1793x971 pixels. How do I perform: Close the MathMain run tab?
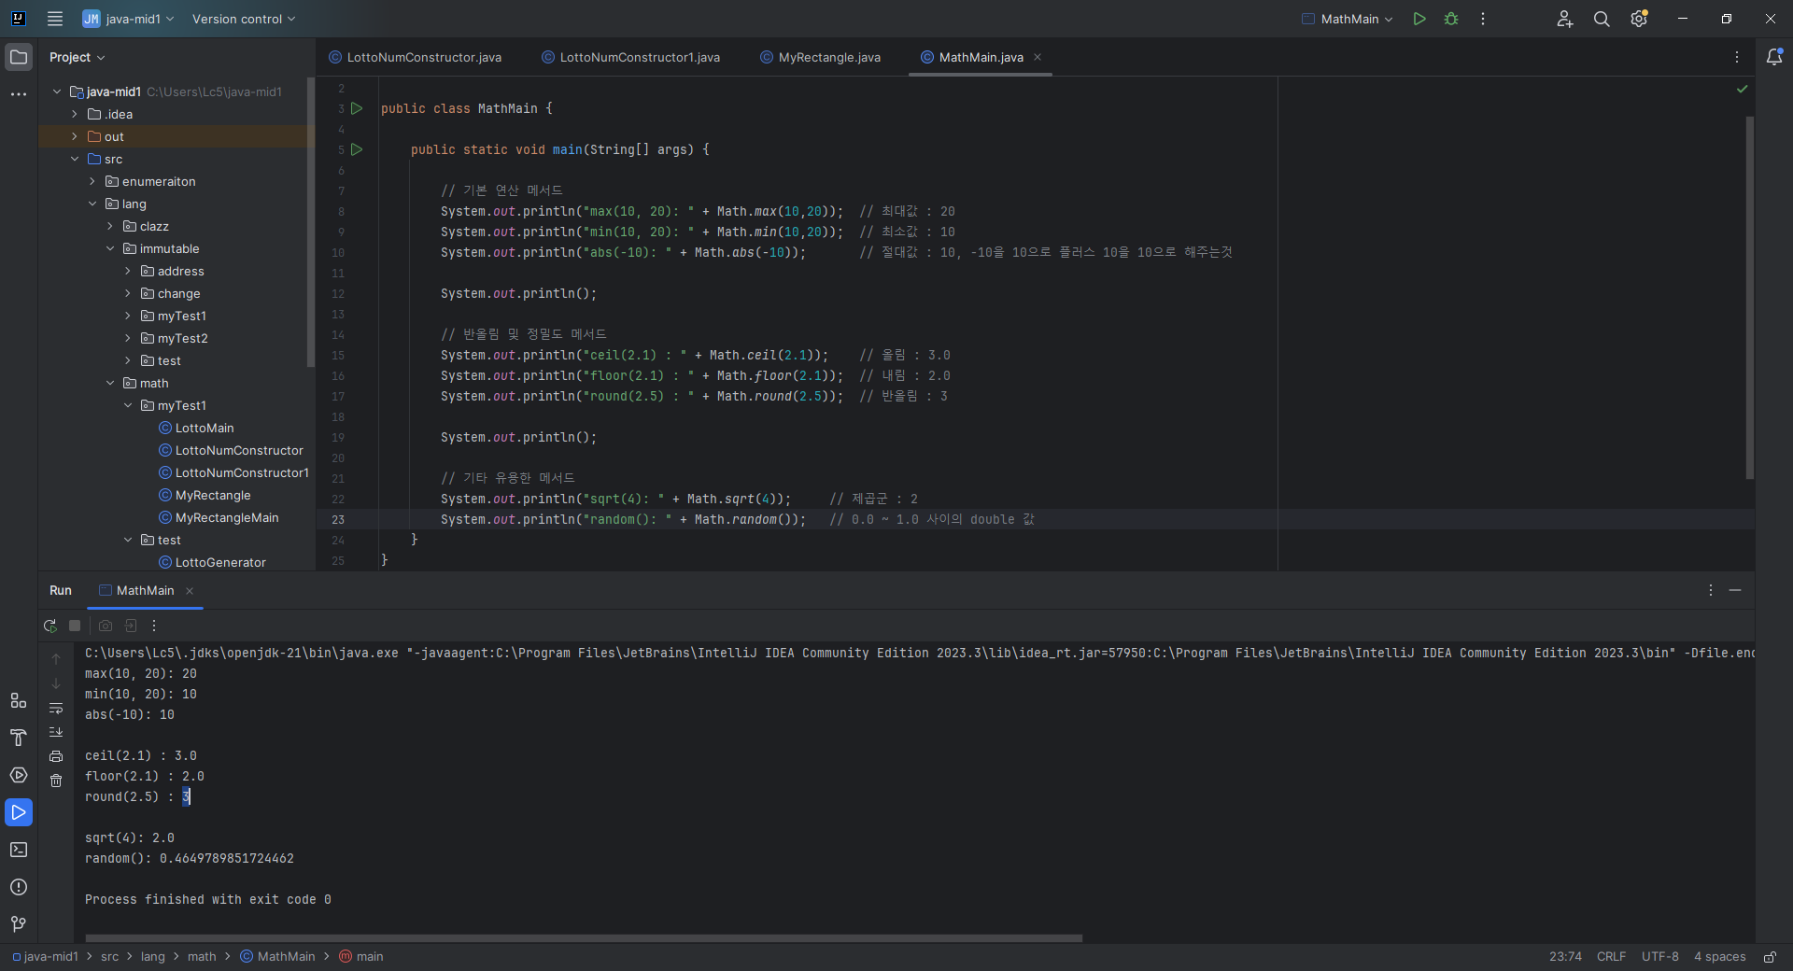point(190,591)
